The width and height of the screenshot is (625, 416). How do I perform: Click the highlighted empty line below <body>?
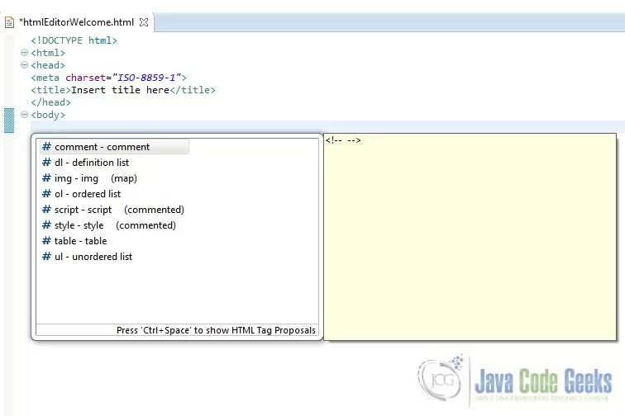point(327,127)
